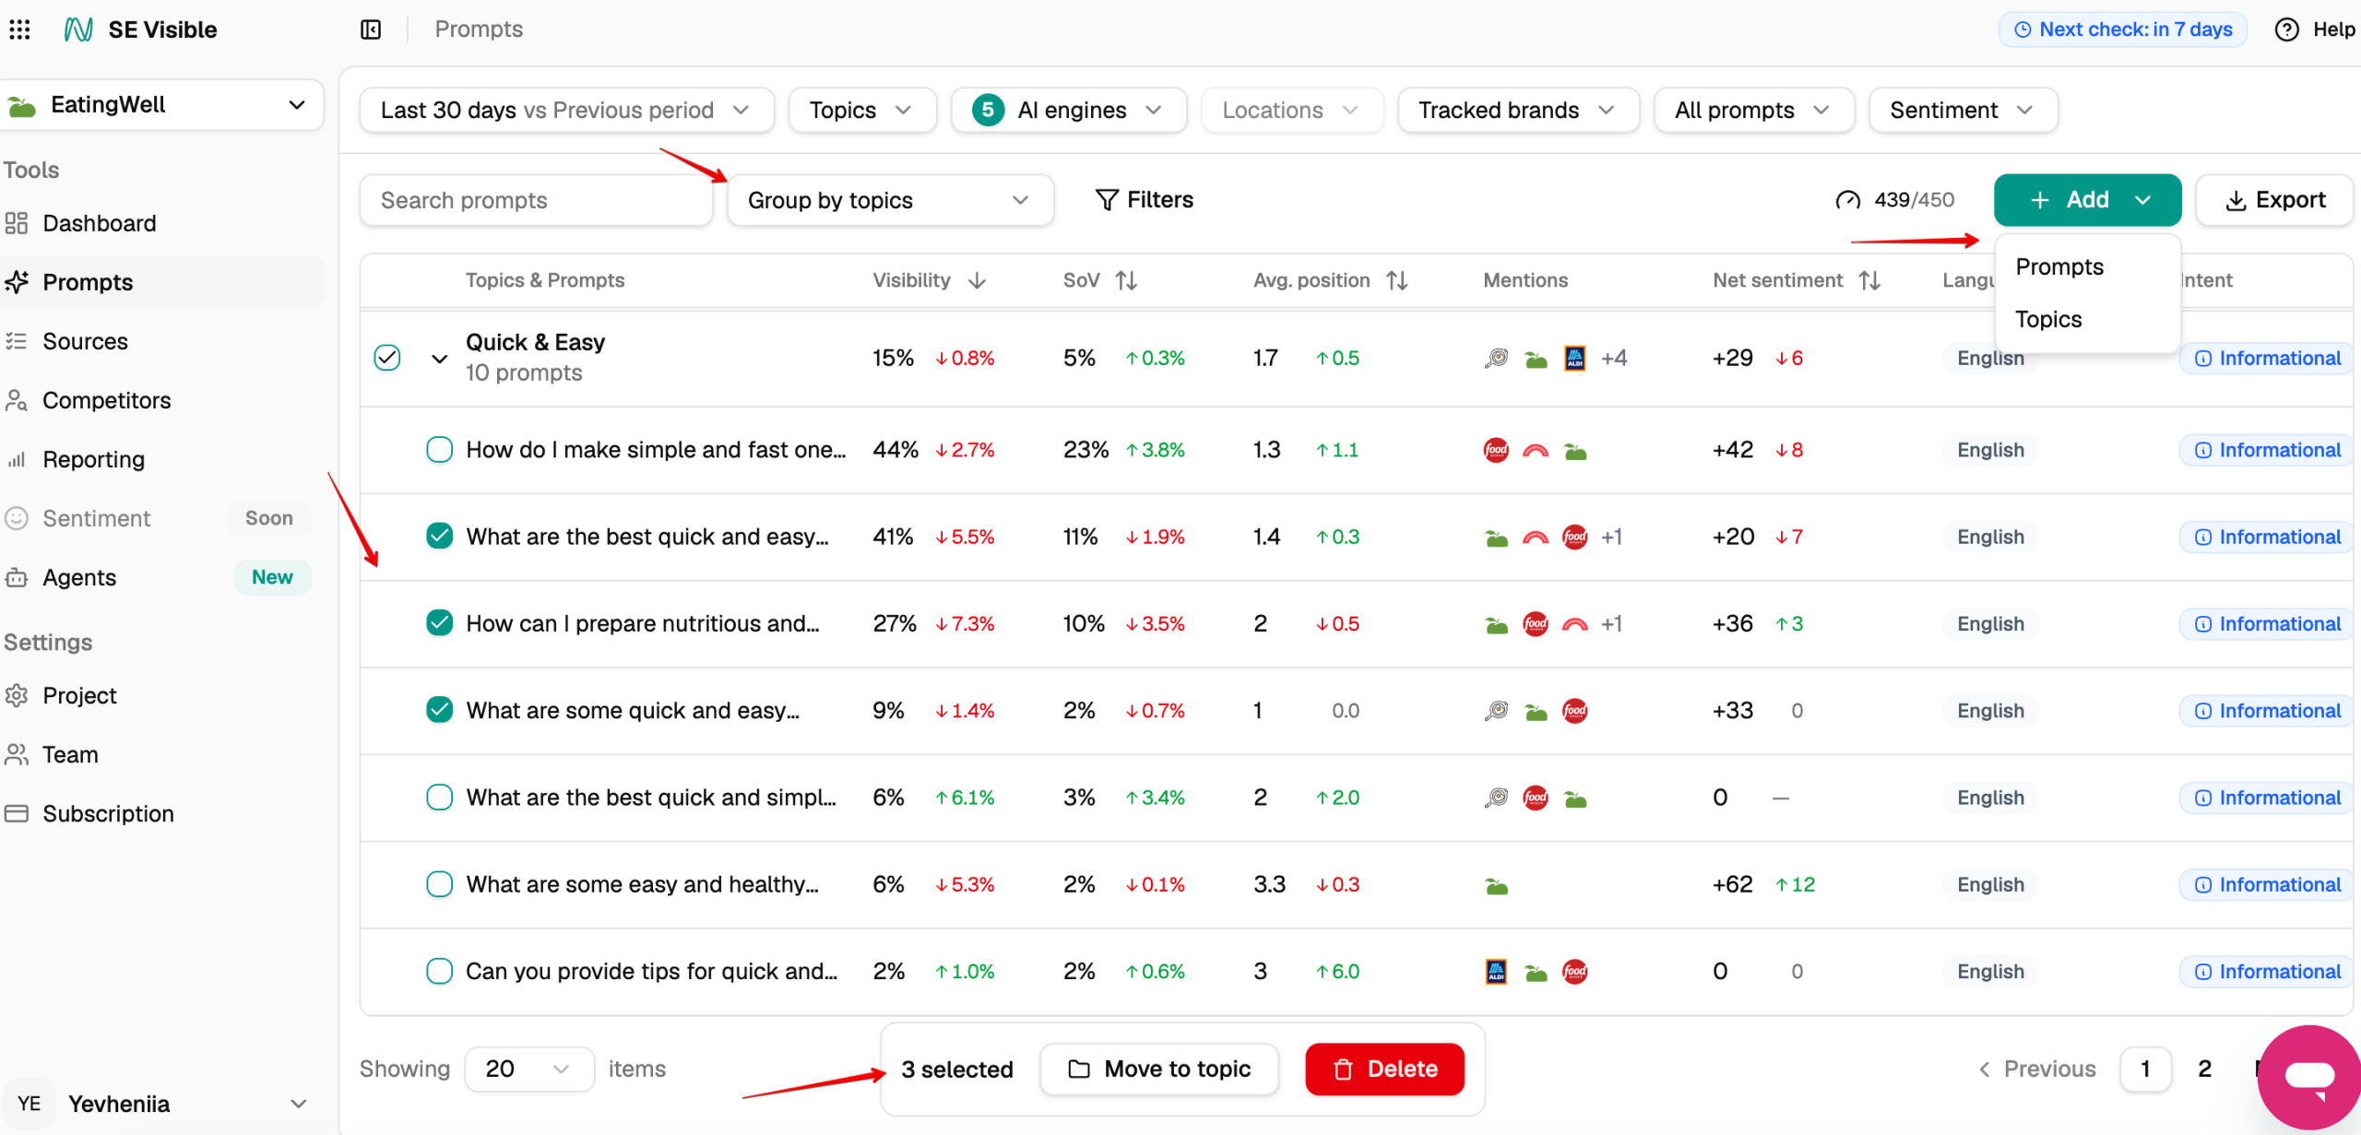Uncheck 'What are the best quick and easy' prompt
2361x1135 pixels.
(x=440, y=537)
